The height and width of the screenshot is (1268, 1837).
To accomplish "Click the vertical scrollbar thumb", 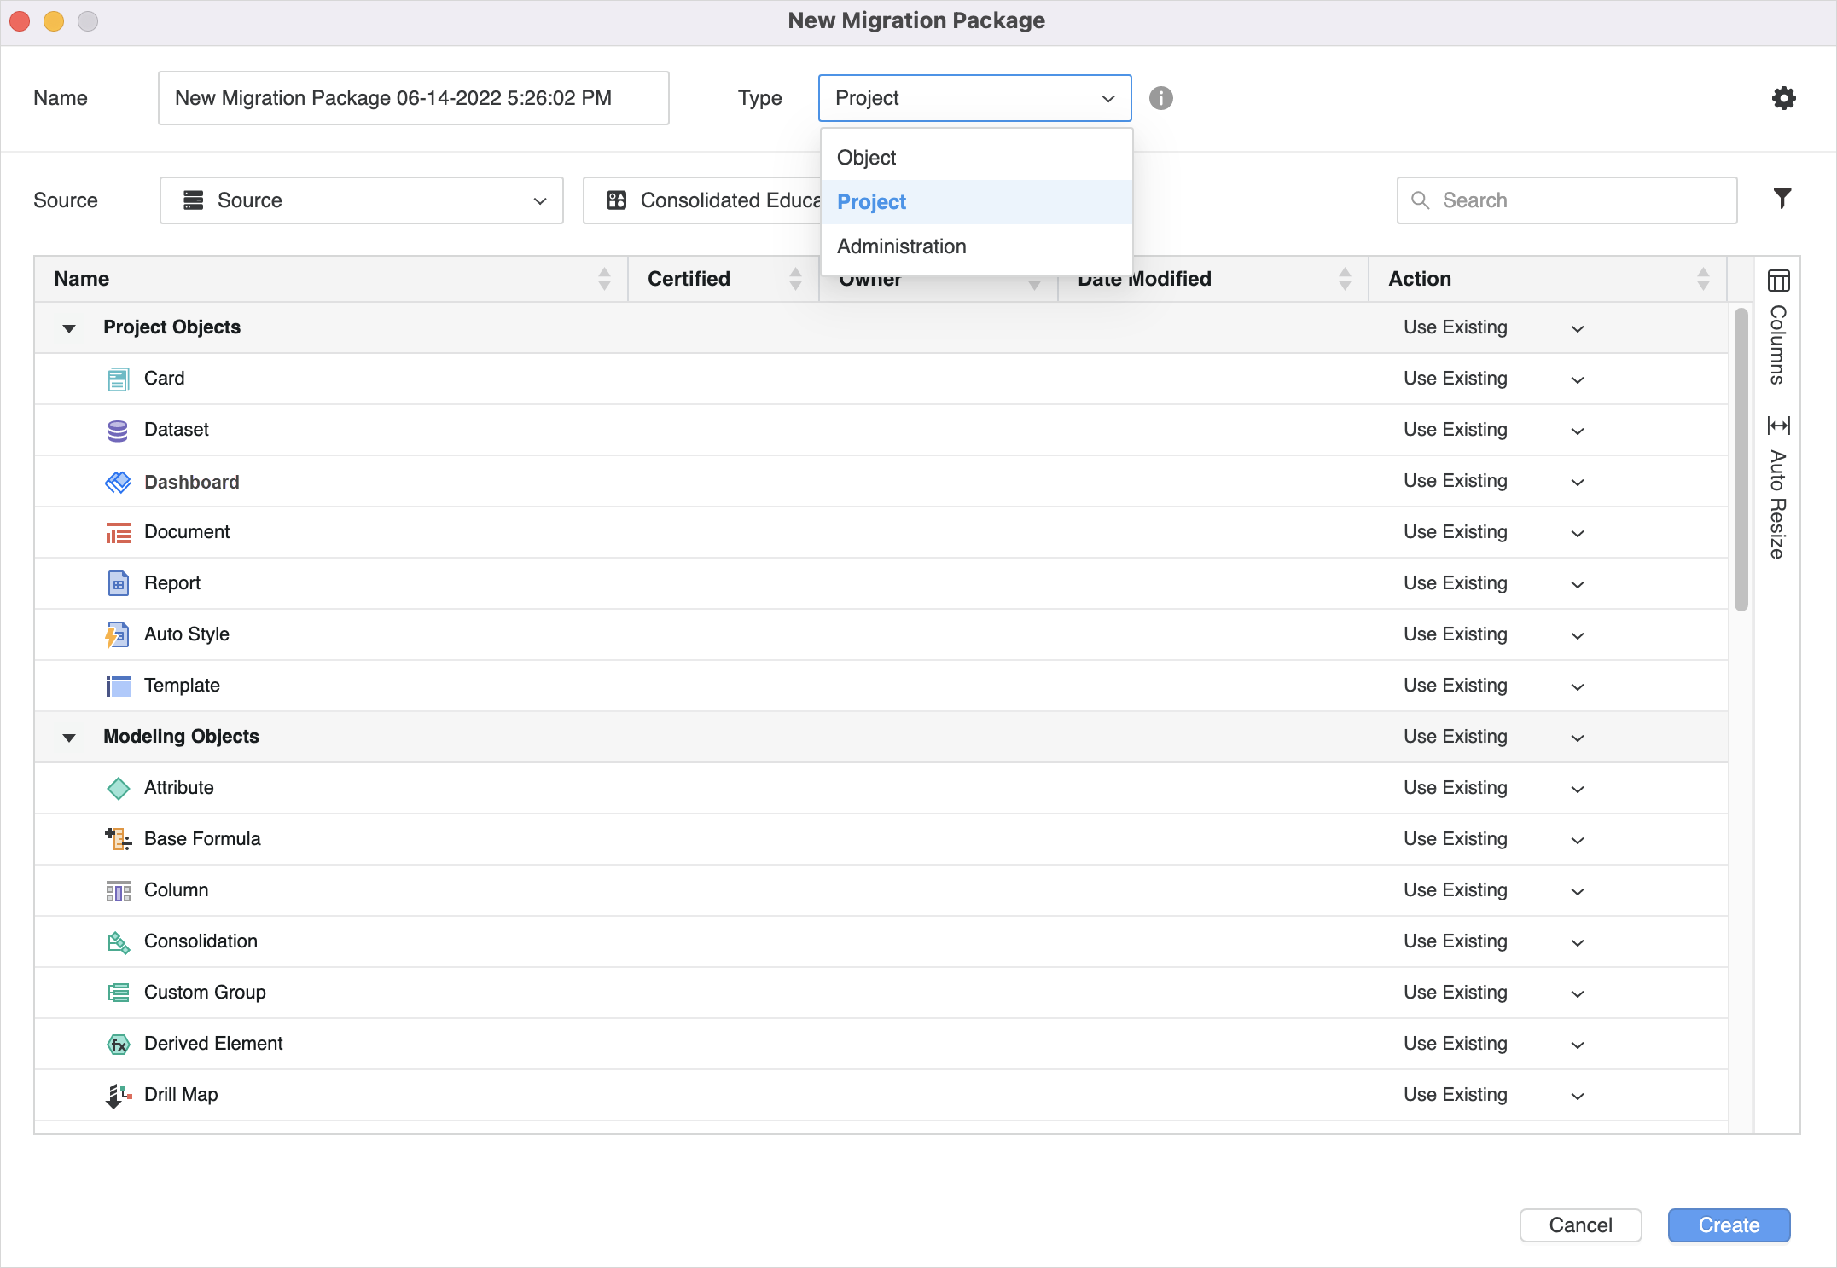I will (1741, 460).
